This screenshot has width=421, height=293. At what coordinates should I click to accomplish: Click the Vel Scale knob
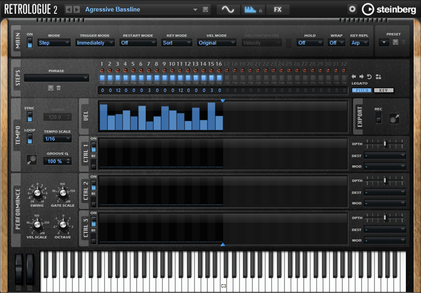(x=37, y=224)
